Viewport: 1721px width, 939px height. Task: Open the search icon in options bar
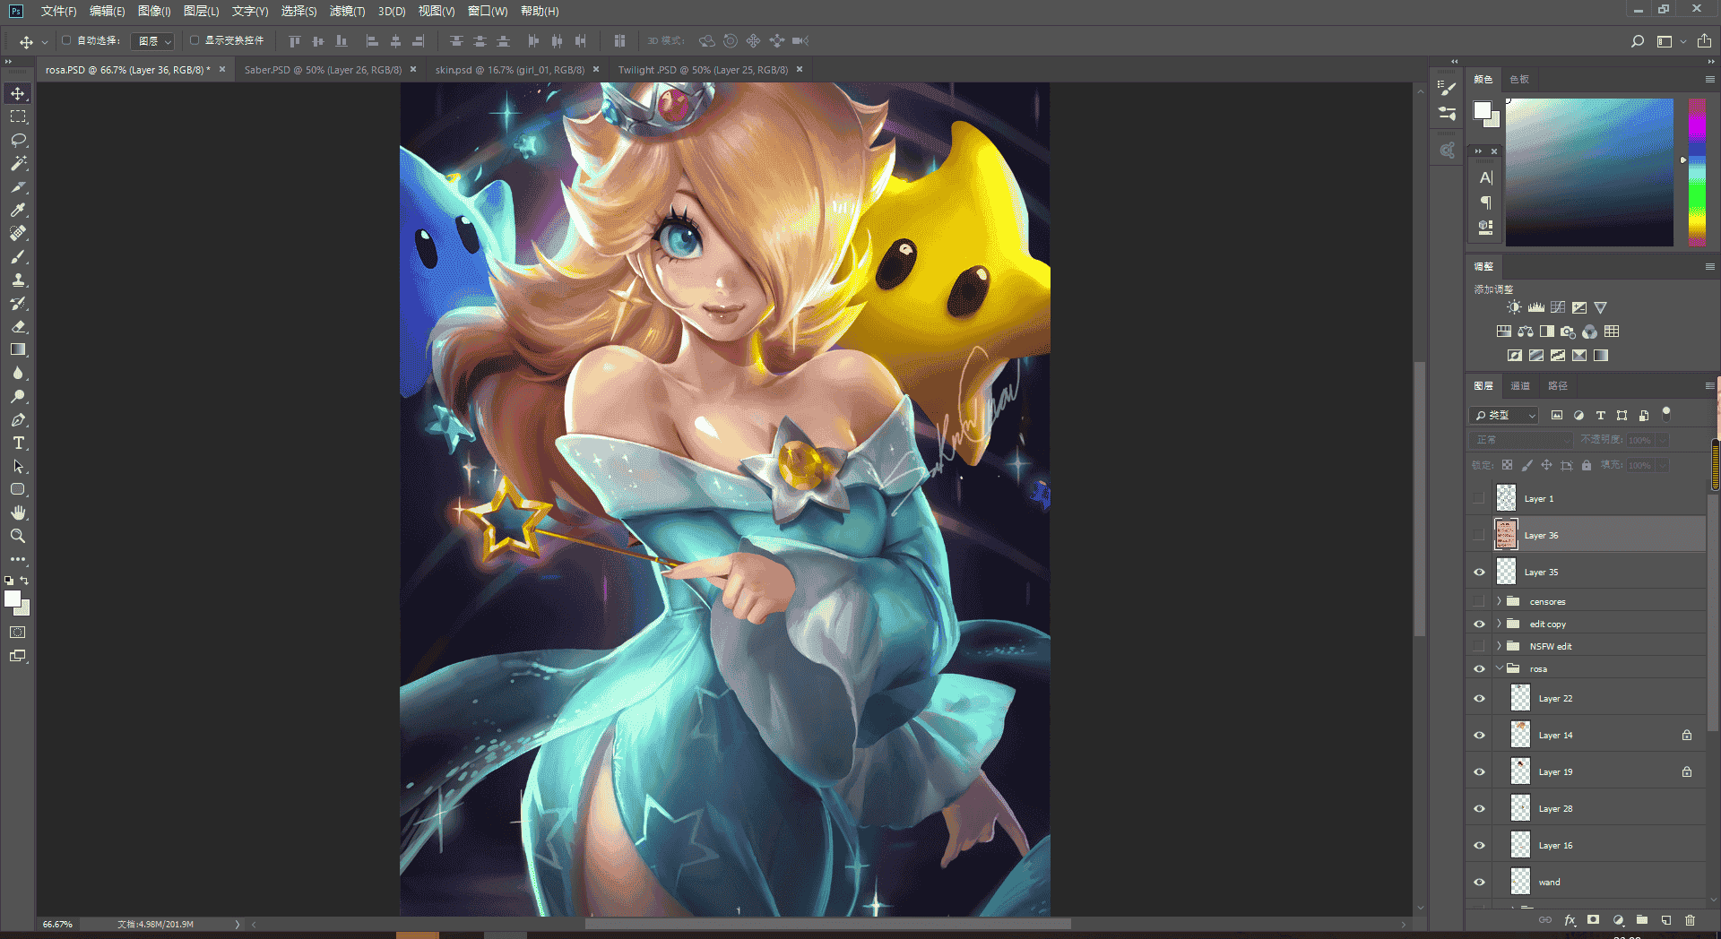pyautogui.click(x=1638, y=41)
